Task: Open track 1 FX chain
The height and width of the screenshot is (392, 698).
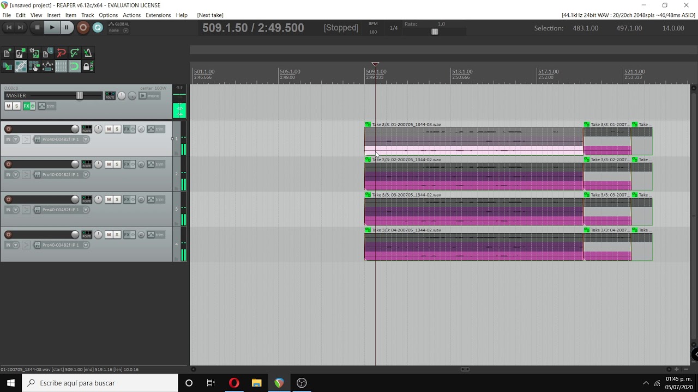Action: pyautogui.click(x=127, y=129)
